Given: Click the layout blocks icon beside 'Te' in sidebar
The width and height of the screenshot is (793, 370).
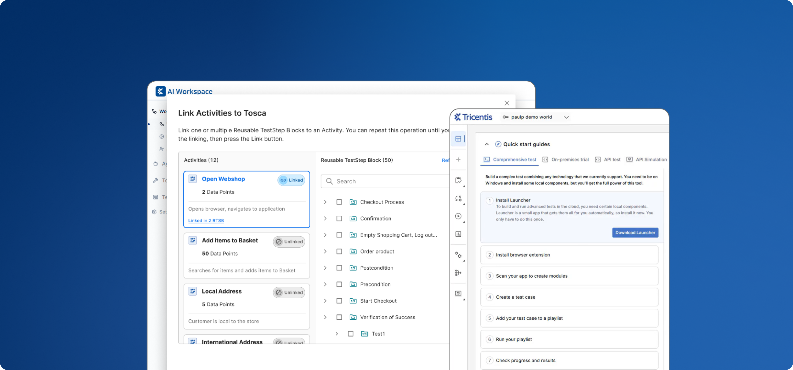Looking at the screenshot, I should 156,197.
